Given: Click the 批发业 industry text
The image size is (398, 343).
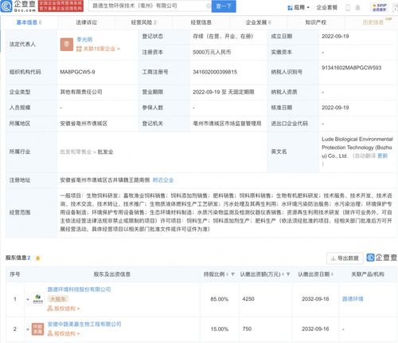Looking at the screenshot, I should tap(105, 152).
